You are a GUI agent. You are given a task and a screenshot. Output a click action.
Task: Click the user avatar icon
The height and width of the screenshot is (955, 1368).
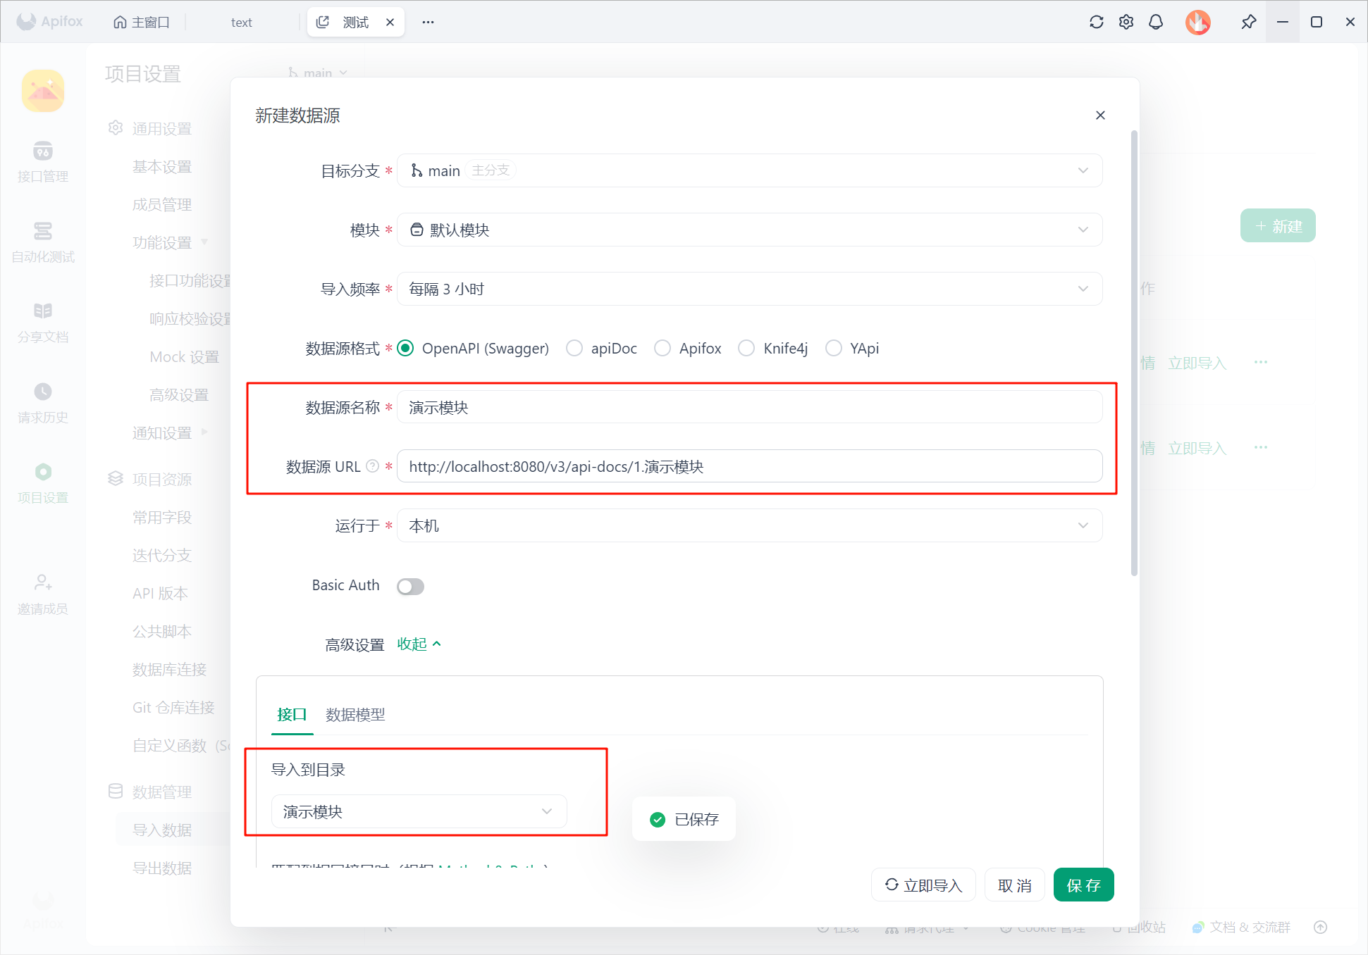pyautogui.click(x=1197, y=22)
